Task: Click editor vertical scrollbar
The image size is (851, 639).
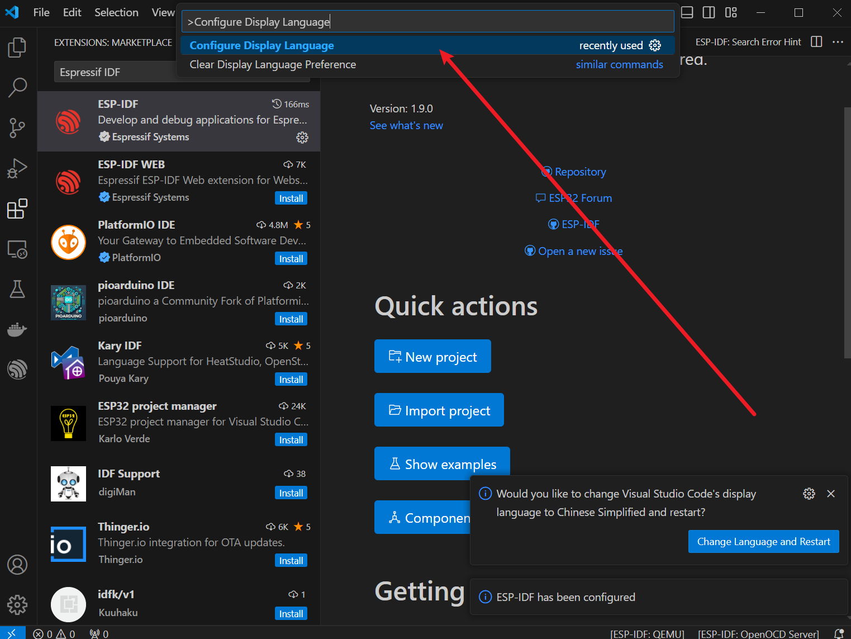Action: tap(847, 232)
